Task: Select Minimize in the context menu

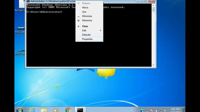Action: [x=89, y=16]
